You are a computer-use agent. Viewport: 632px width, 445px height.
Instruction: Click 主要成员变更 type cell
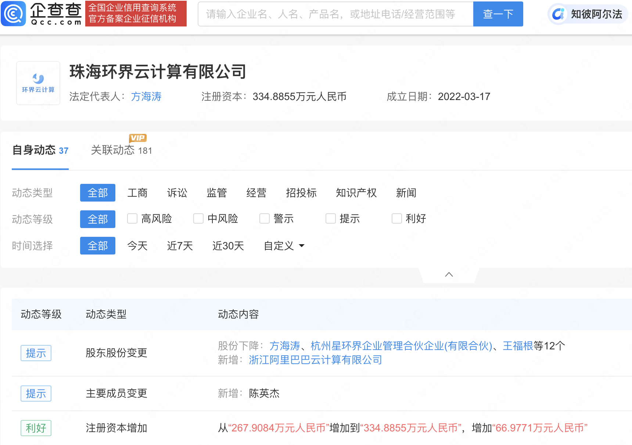[116, 394]
